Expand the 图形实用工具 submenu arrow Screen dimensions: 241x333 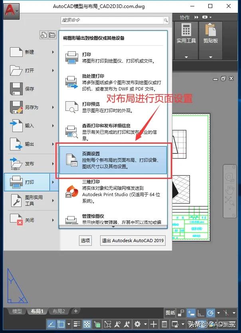pyautogui.click(x=53, y=201)
